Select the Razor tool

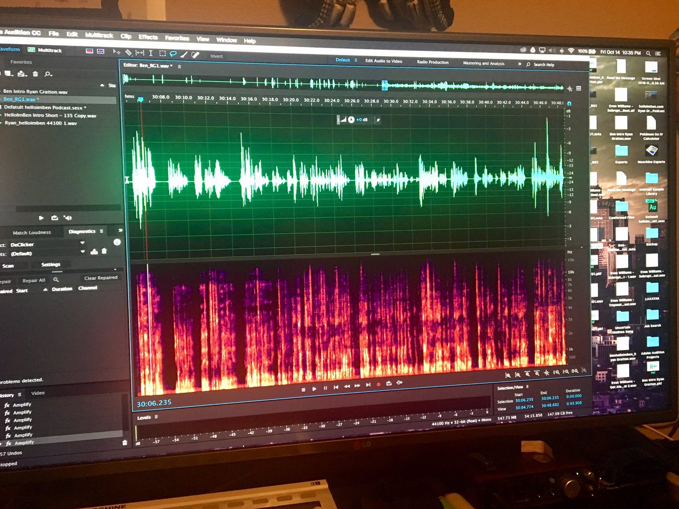pyautogui.click(x=128, y=53)
